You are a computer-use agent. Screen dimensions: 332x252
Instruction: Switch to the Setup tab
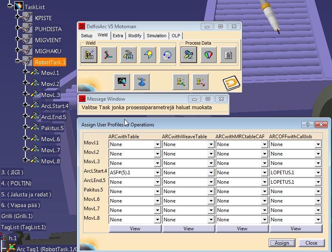tap(87, 36)
